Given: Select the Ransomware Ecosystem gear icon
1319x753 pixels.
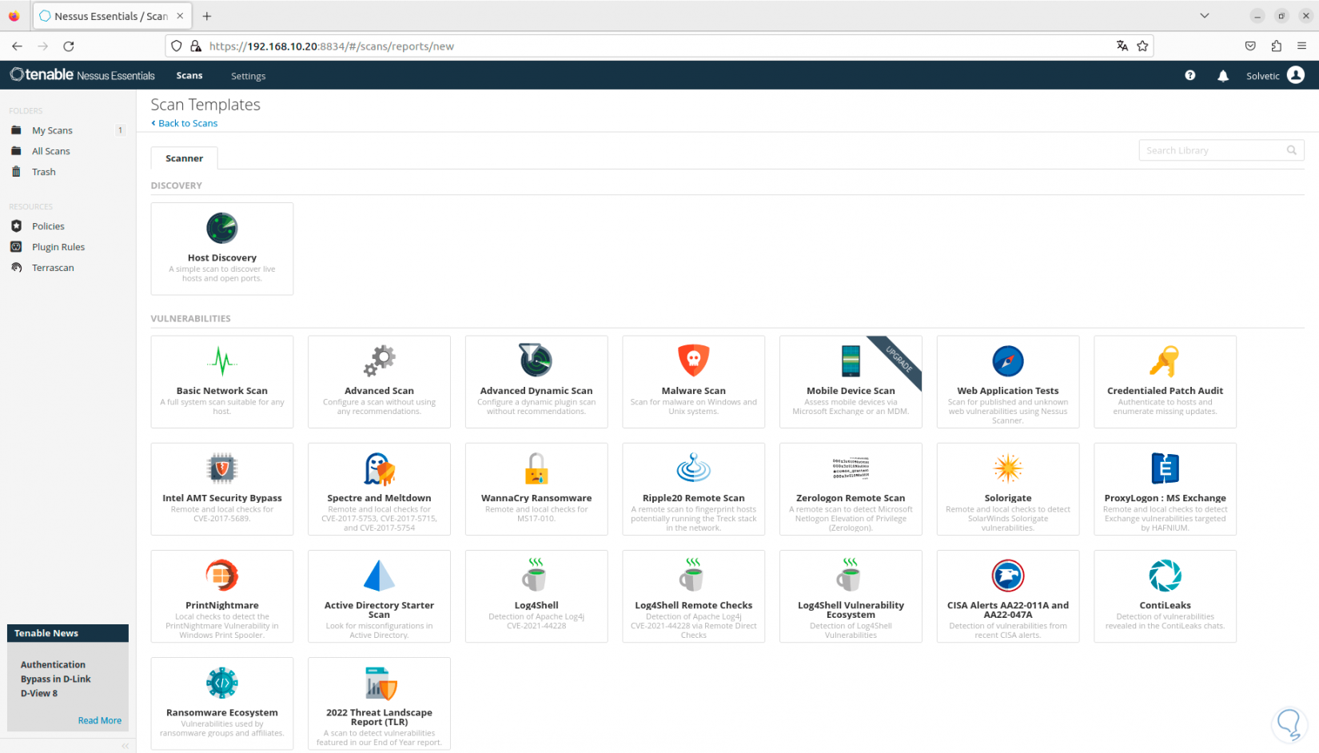Looking at the screenshot, I should (222, 683).
